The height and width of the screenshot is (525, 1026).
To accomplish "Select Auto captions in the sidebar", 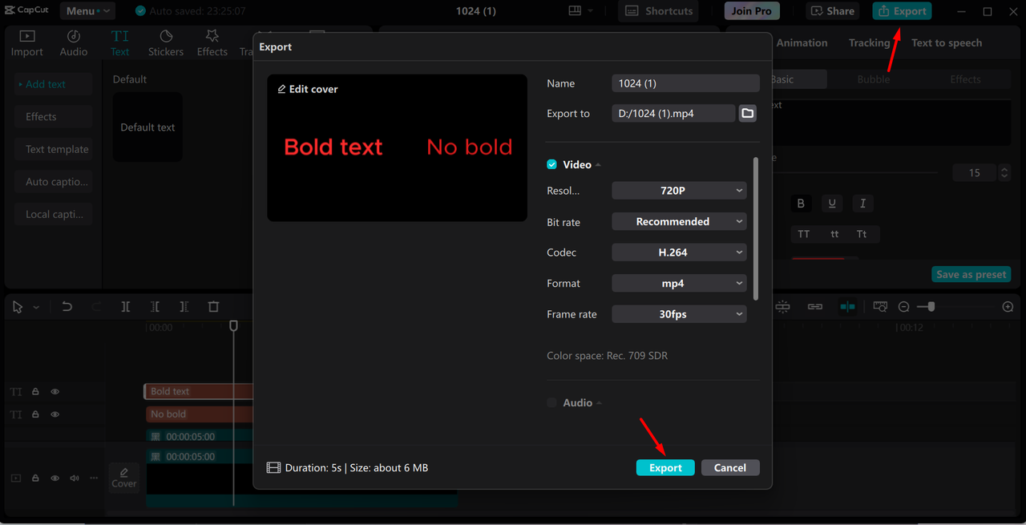I will pos(53,182).
